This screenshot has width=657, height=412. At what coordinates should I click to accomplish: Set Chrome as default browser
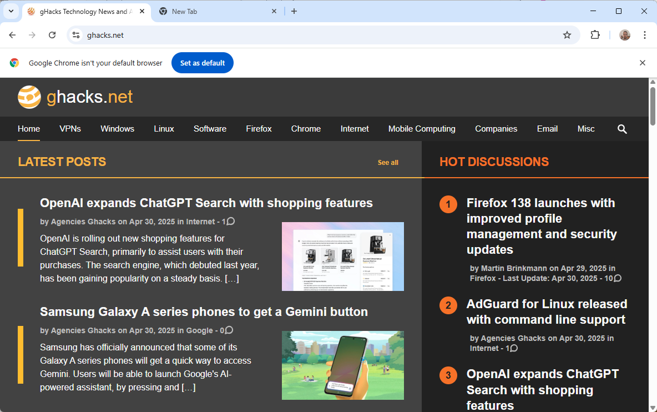point(203,63)
